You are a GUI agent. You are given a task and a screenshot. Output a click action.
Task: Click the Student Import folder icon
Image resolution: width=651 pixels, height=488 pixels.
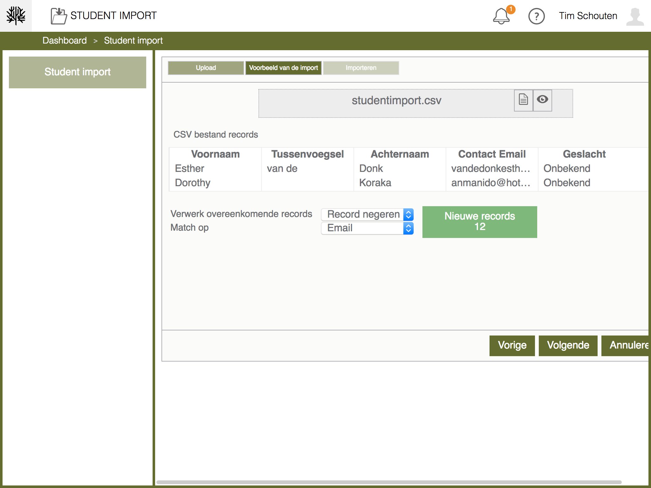[x=58, y=16]
